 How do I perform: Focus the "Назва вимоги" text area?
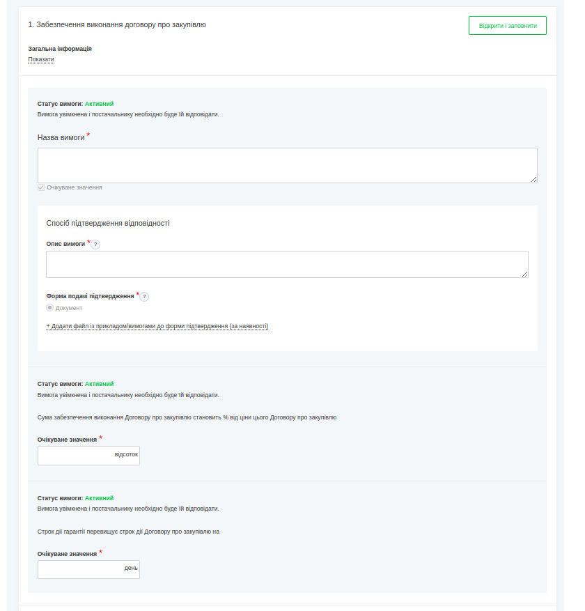click(x=287, y=165)
